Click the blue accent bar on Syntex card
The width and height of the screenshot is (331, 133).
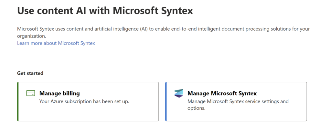pyautogui.click(x=166, y=102)
